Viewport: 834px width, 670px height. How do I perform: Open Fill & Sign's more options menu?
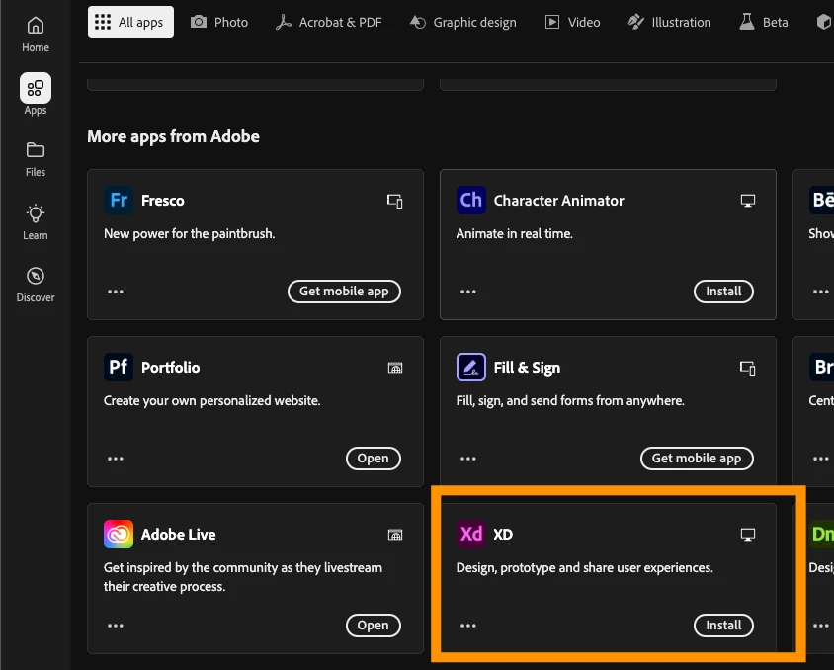[468, 459]
